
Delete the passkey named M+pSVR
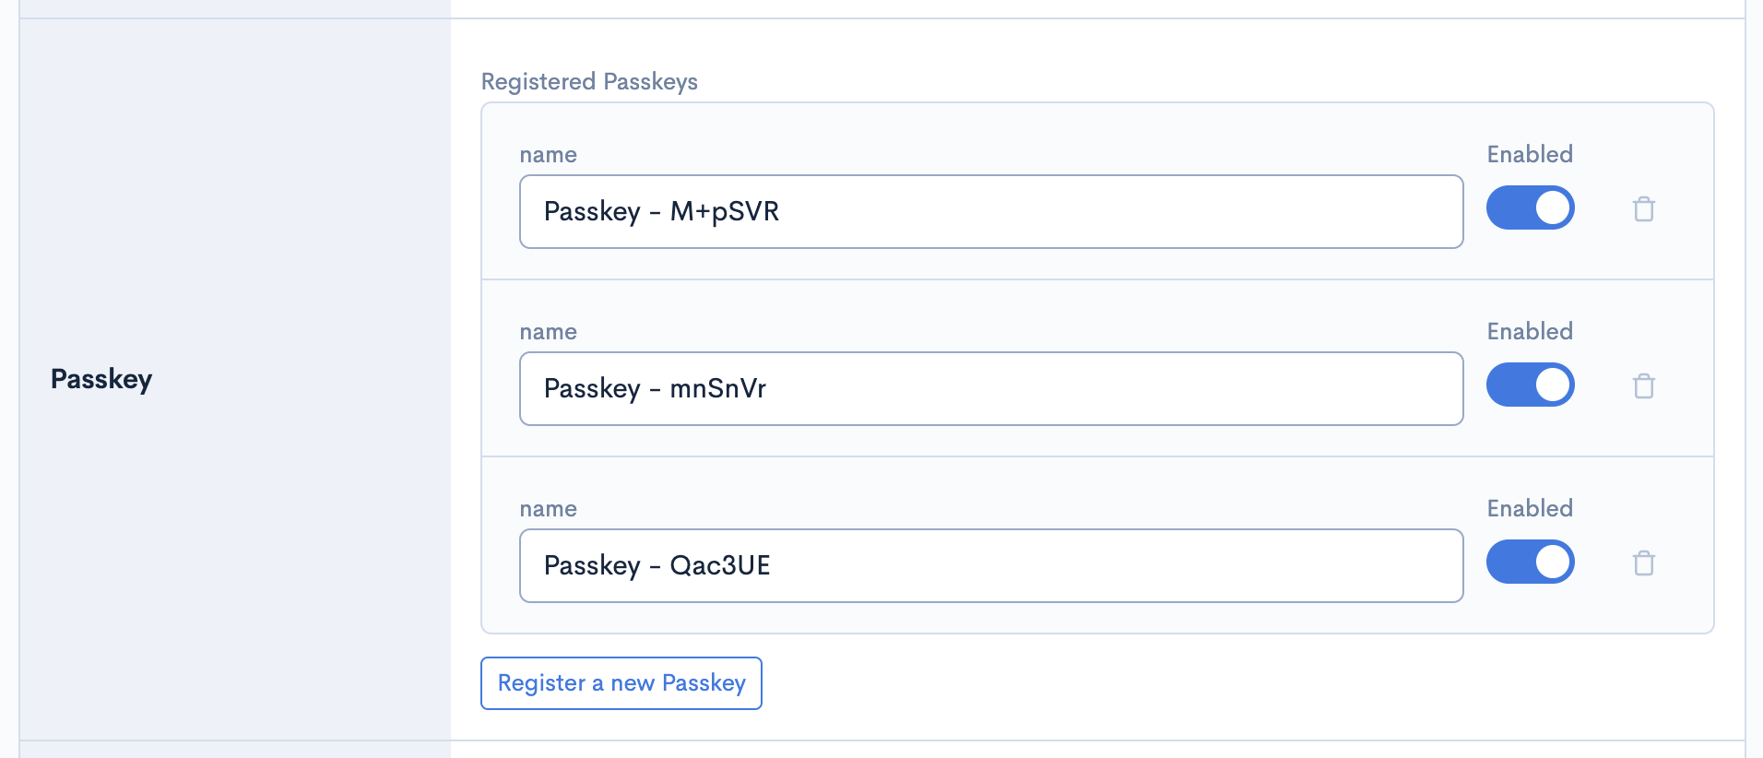tap(1645, 208)
